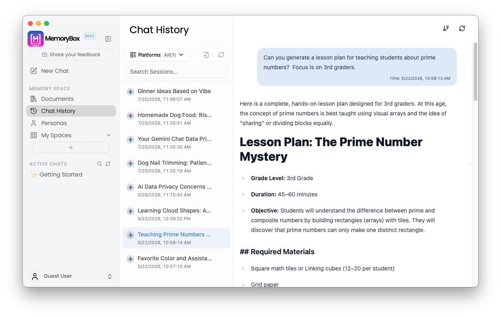The height and width of the screenshot is (317, 501).
Task: Click the import sessions file icon
Action: [206, 55]
